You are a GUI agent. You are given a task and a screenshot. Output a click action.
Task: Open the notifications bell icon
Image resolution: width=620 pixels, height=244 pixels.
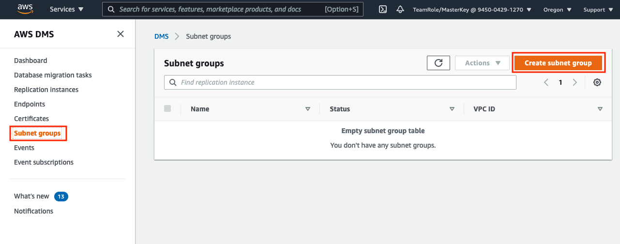click(400, 9)
